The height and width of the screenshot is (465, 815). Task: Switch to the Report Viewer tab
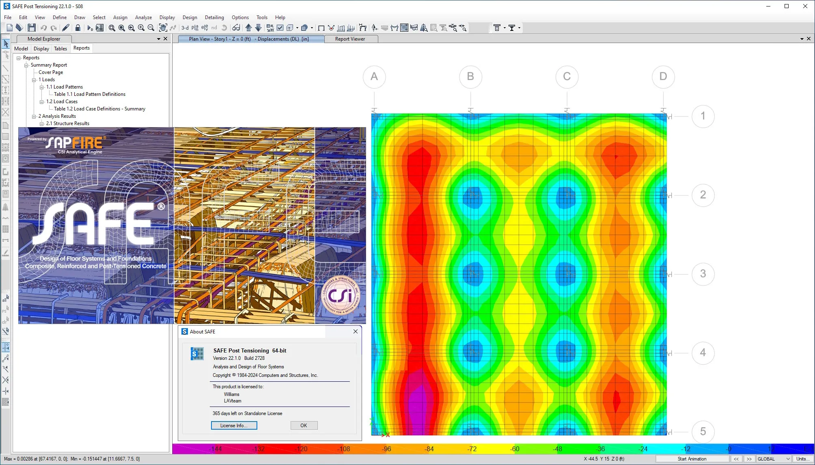point(350,39)
